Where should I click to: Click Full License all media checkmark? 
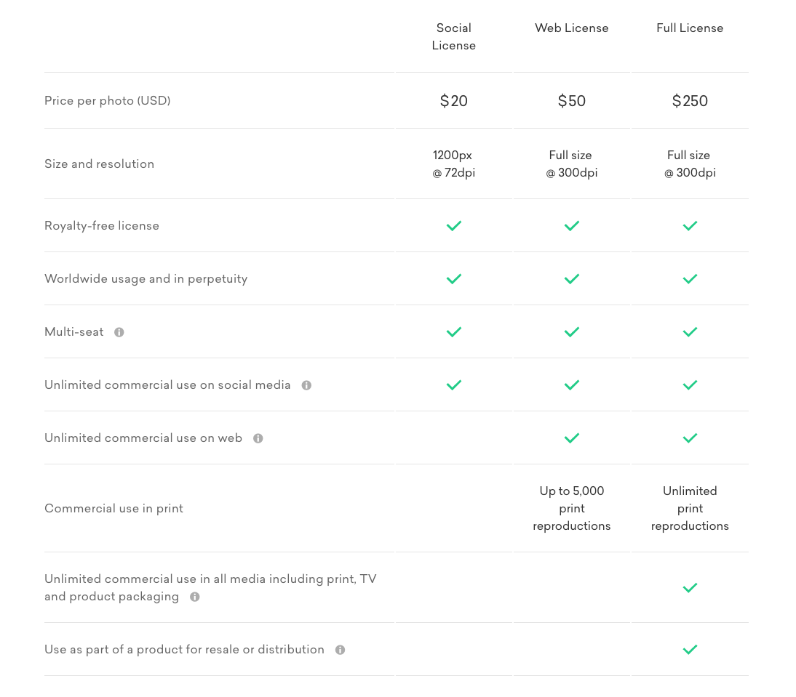690,588
